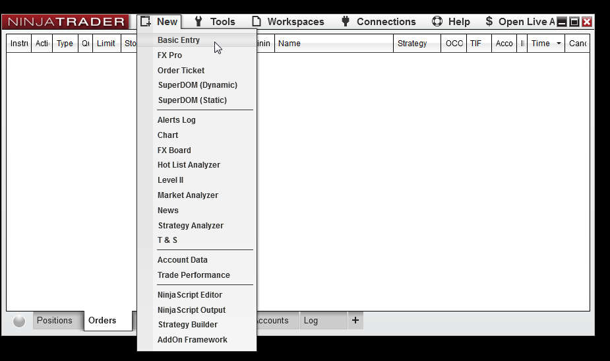Viewport: 610px width, 361px height.
Task: Click the Help lifebuoy icon
Action: 437,21
